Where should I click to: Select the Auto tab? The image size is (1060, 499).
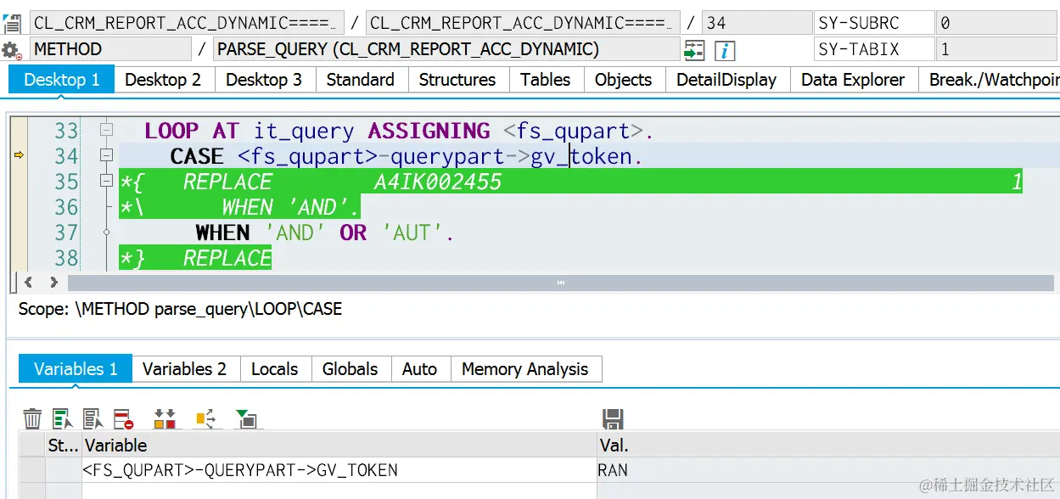point(420,368)
